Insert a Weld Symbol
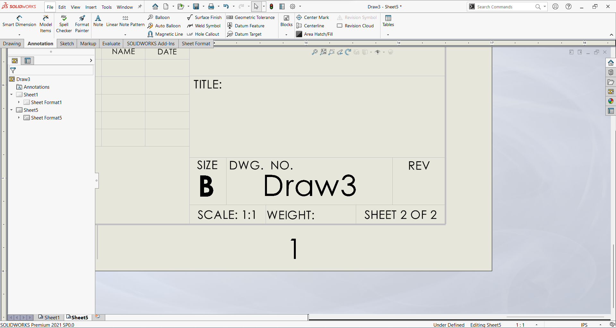Screen dimensions: 616x328 coord(204,26)
